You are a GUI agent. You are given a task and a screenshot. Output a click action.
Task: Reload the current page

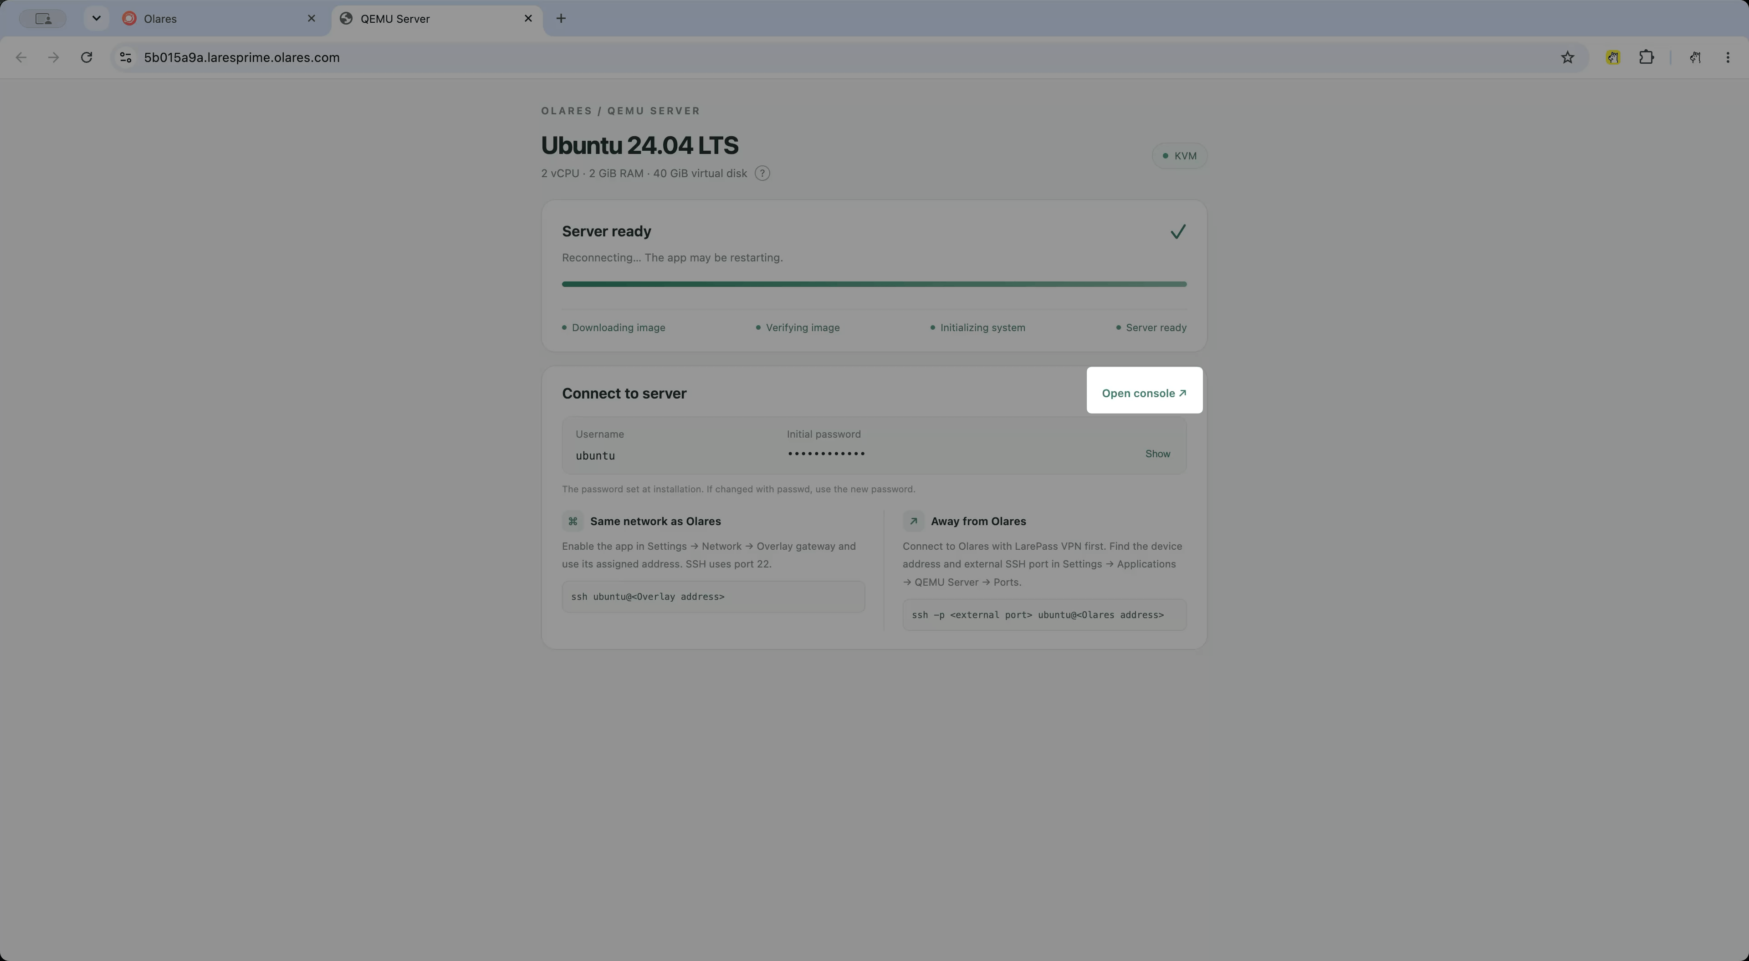click(86, 58)
